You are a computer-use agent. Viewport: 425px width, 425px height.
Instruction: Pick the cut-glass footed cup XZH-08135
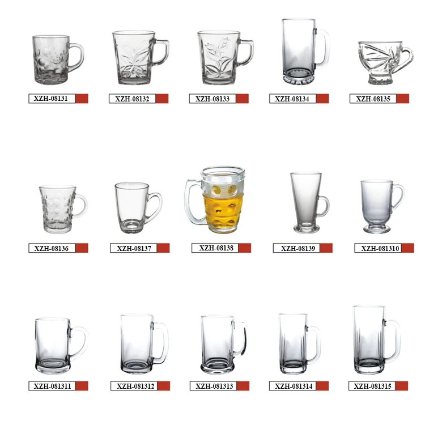click(x=386, y=63)
